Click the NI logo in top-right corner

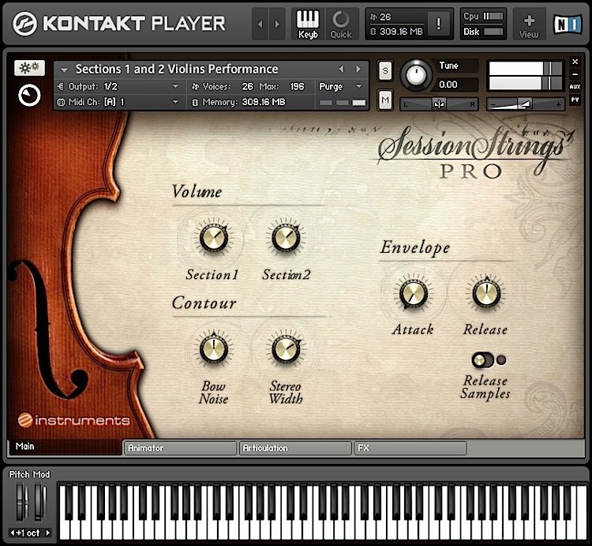coord(566,24)
